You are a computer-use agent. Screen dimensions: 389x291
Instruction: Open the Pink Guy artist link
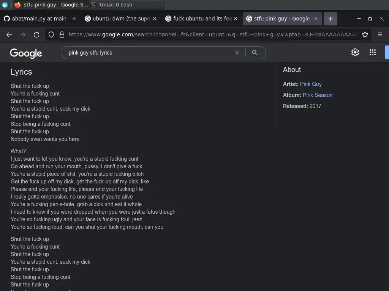tap(311, 84)
